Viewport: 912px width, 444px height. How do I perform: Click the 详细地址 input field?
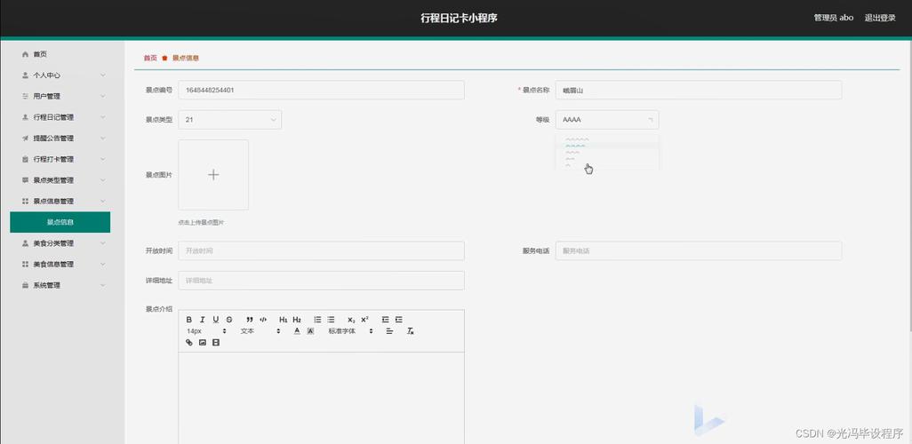(322, 280)
